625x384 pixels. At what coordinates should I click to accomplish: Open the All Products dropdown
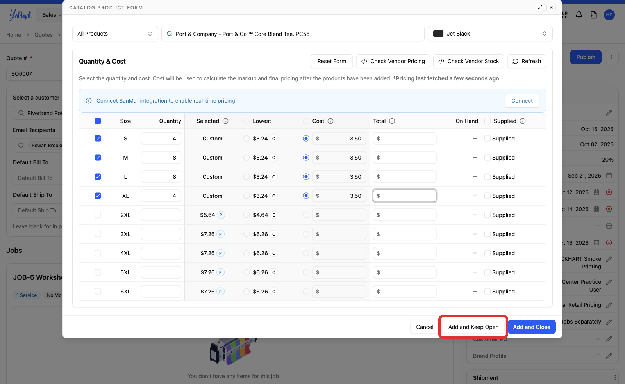pos(115,34)
